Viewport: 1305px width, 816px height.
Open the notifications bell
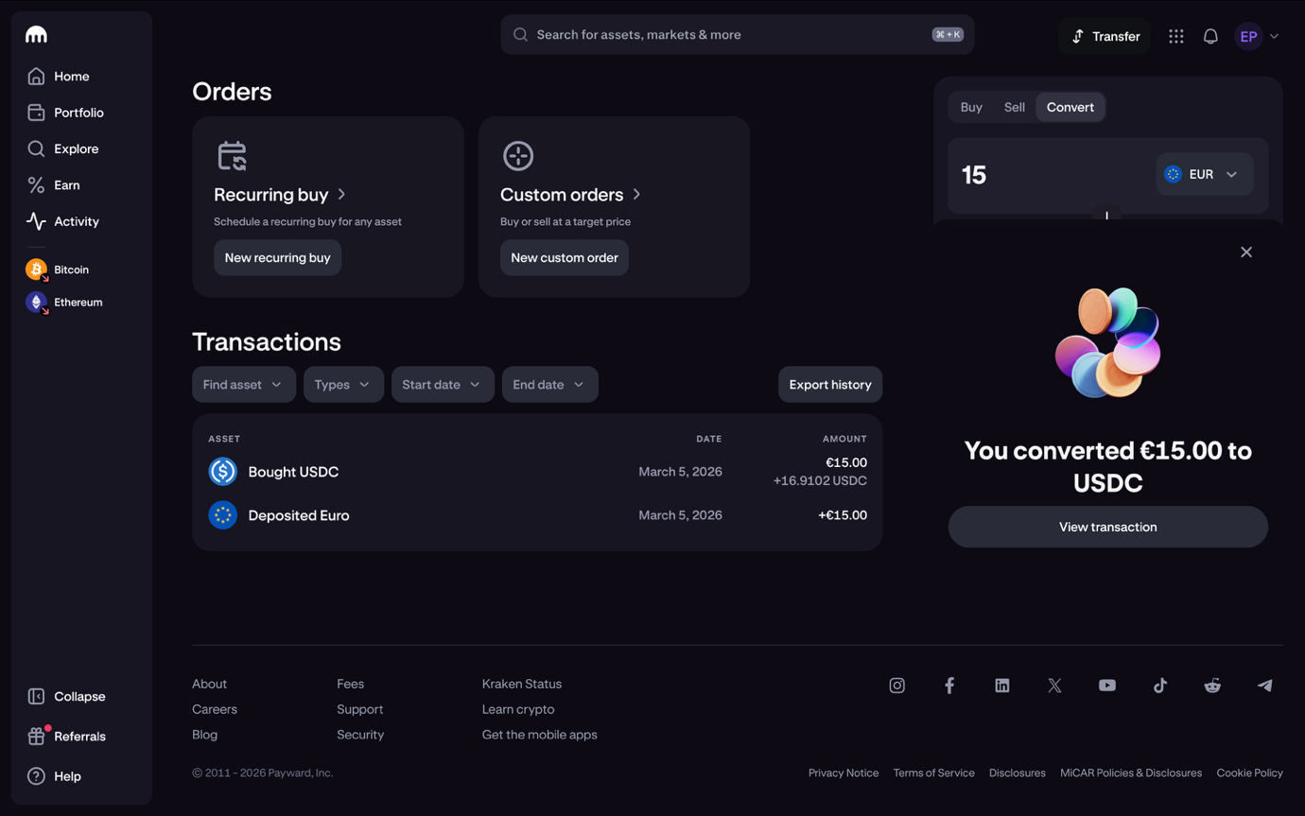tap(1210, 36)
